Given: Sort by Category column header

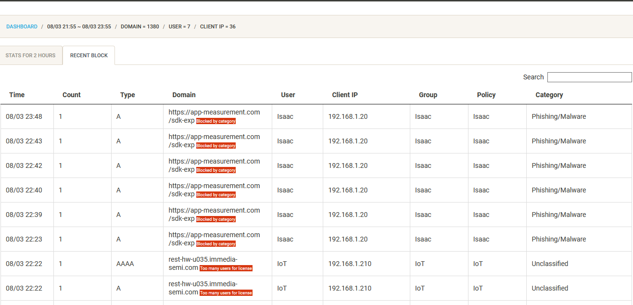Looking at the screenshot, I should [x=549, y=95].
